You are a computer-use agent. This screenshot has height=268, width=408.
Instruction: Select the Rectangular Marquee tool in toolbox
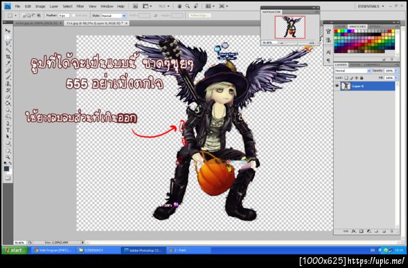pos(7,37)
